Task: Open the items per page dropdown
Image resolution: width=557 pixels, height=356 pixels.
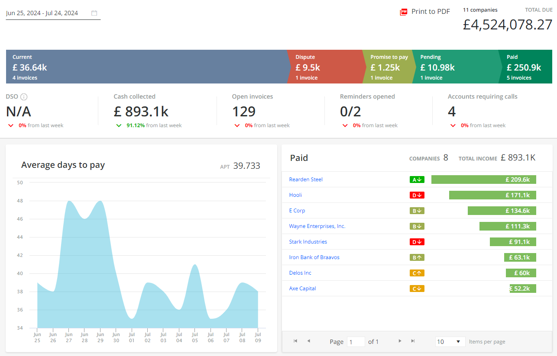Action: click(450, 342)
